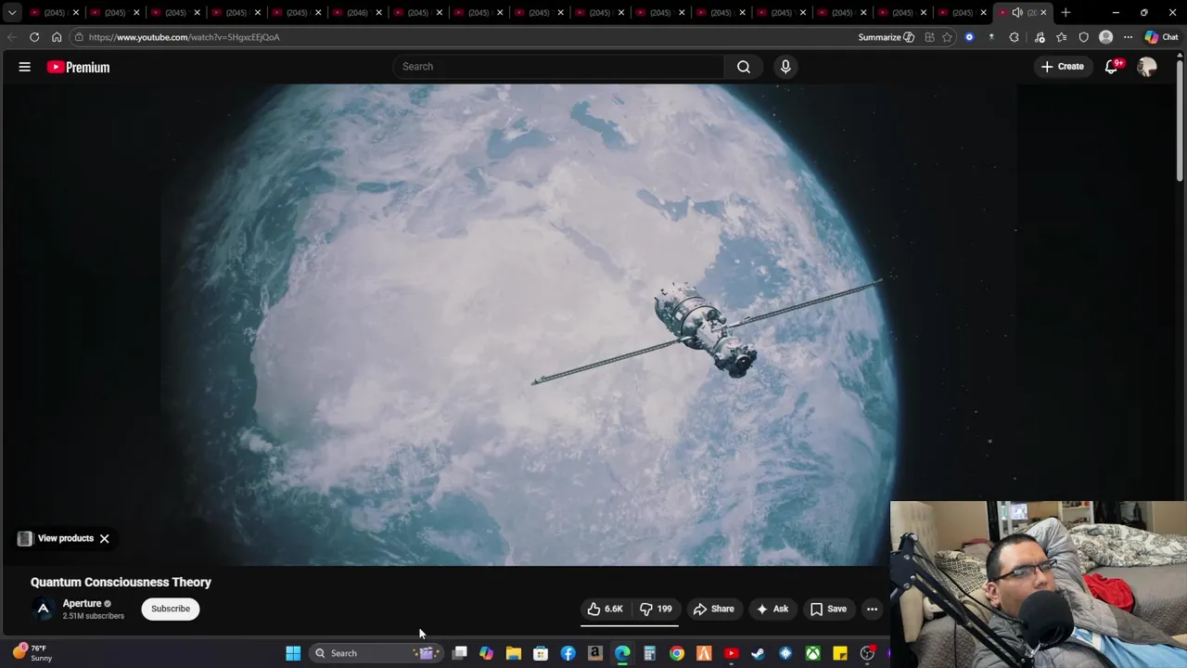Summarize the page with Copilot
Image resolution: width=1187 pixels, height=668 pixels.
pos(887,37)
